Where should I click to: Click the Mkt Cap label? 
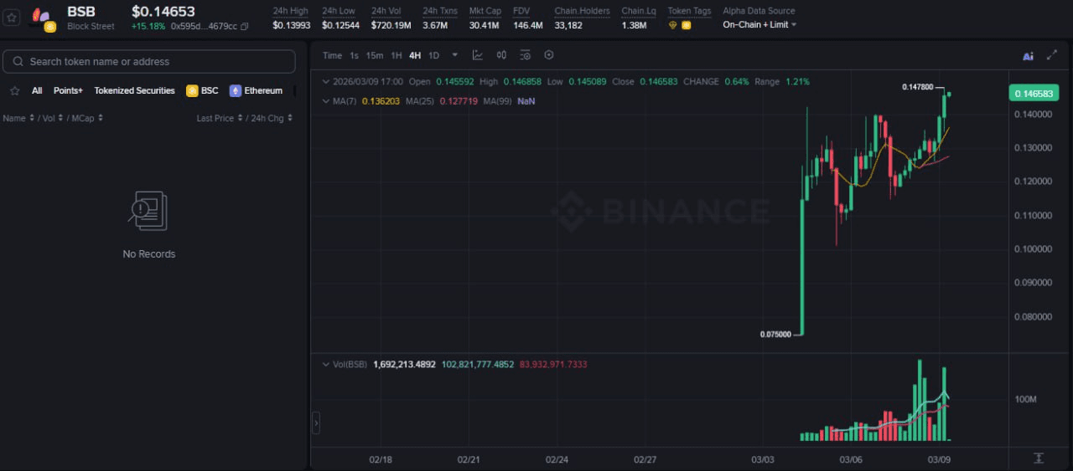click(x=485, y=11)
